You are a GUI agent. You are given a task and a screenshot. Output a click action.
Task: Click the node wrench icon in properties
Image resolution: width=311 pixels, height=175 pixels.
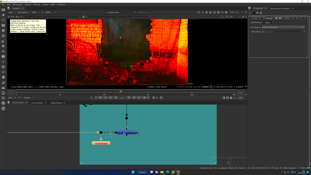point(262,18)
